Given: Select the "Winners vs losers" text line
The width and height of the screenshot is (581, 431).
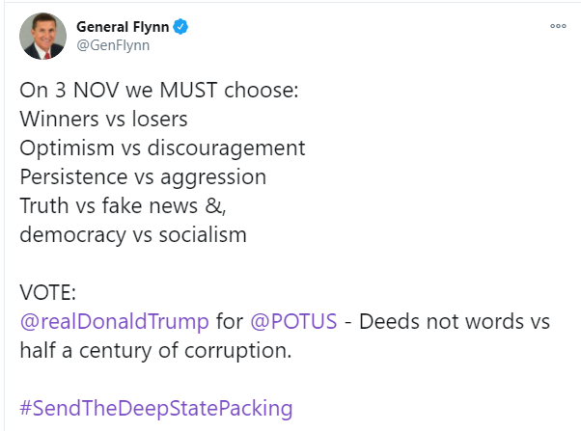Looking at the screenshot, I should pyautogui.click(x=104, y=119).
